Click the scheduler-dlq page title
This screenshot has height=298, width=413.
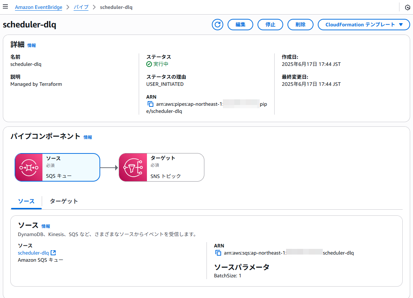[x=30, y=25]
